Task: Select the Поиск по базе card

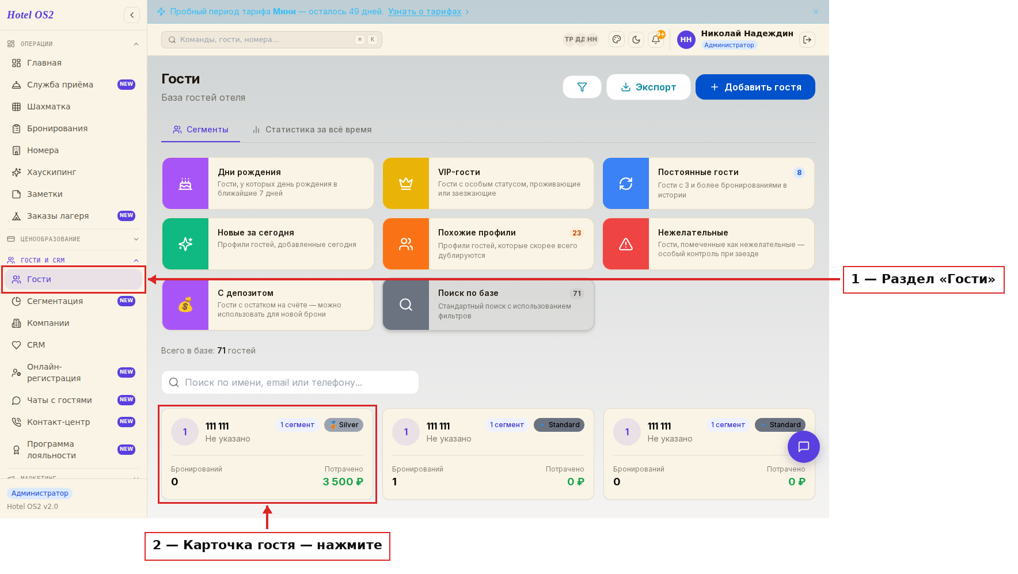Action: [488, 305]
